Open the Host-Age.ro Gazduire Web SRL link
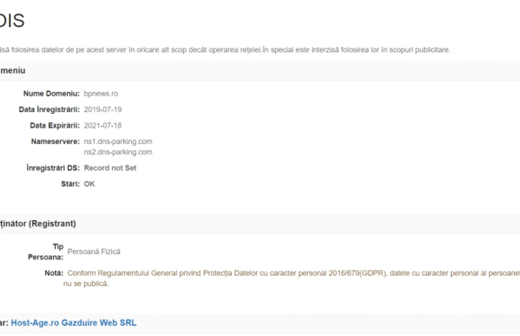The height and width of the screenshot is (336, 520). click(74, 323)
